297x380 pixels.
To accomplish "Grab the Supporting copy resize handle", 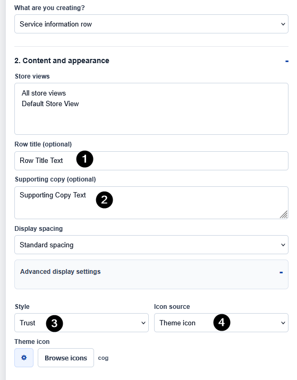I will coord(284,215).
